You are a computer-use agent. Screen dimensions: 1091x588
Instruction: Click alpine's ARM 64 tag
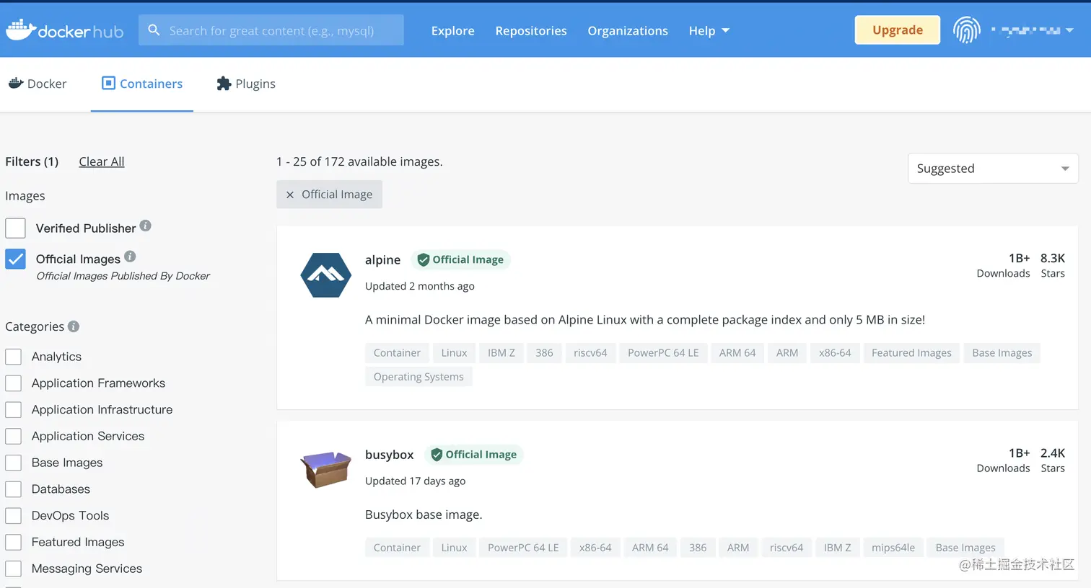click(737, 353)
